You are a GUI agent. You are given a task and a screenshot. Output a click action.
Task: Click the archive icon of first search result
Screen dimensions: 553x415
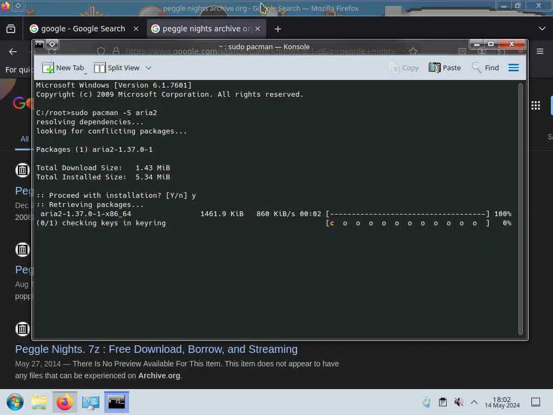(x=22, y=170)
